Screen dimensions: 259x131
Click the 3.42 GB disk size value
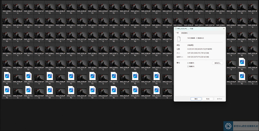tap(198, 57)
